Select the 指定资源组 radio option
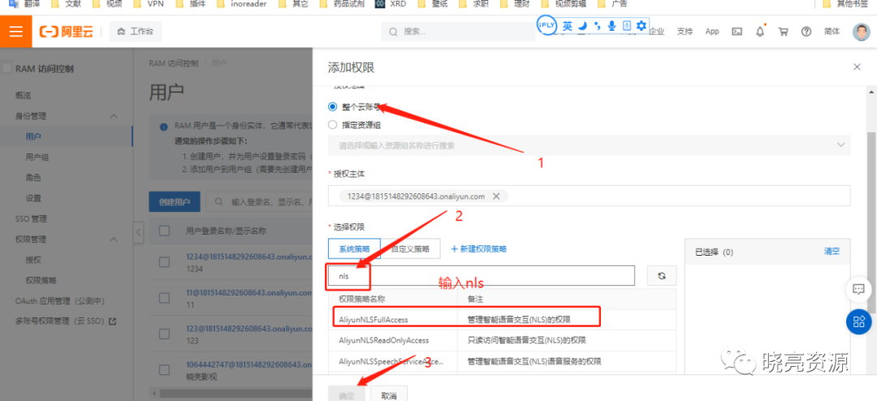This screenshot has width=877, height=401. click(333, 125)
